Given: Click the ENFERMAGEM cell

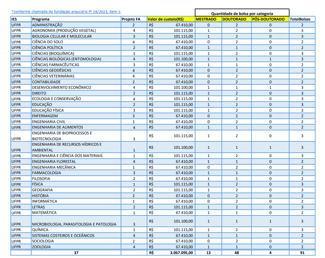Looking at the screenshot, I should coord(76,116).
